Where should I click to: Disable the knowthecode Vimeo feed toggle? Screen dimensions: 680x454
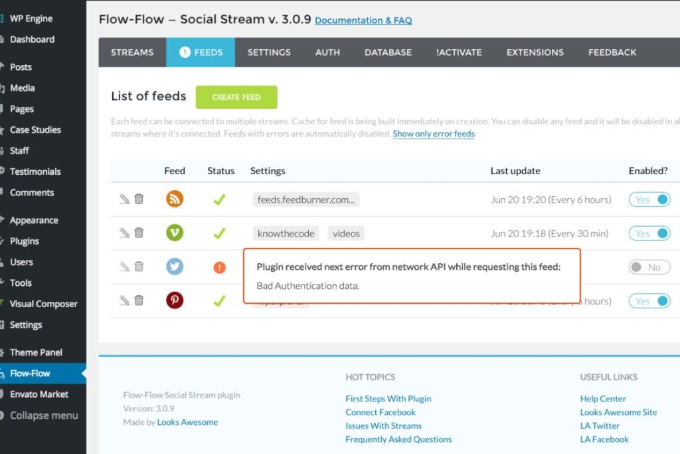click(649, 233)
